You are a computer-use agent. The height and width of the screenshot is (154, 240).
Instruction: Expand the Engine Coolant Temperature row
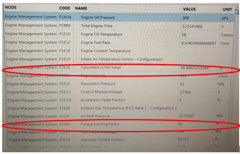pyautogui.click(x=76, y=50)
